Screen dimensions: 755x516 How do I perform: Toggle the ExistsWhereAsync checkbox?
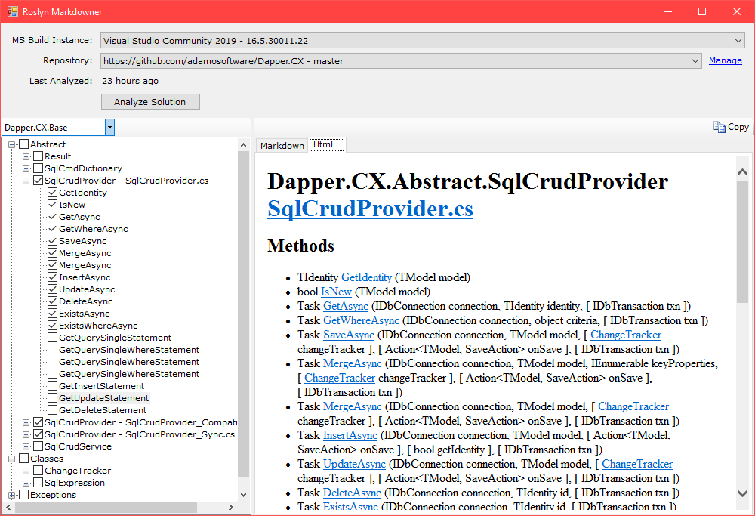pyautogui.click(x=52, y=326)
